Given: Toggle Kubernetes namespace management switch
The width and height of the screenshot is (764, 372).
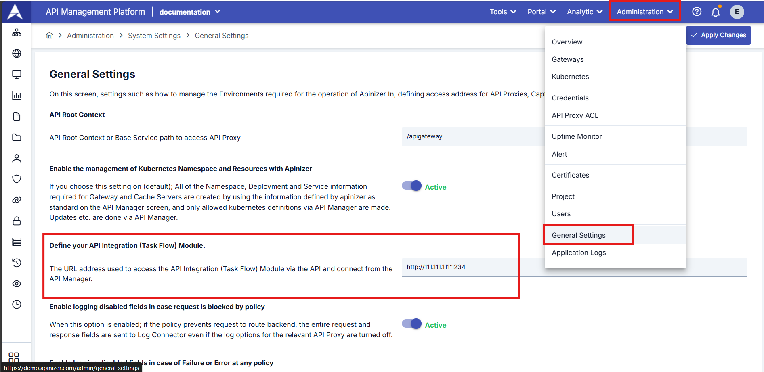Looking at the screenshot, I should pyautogui.click(x=411, y=186).
